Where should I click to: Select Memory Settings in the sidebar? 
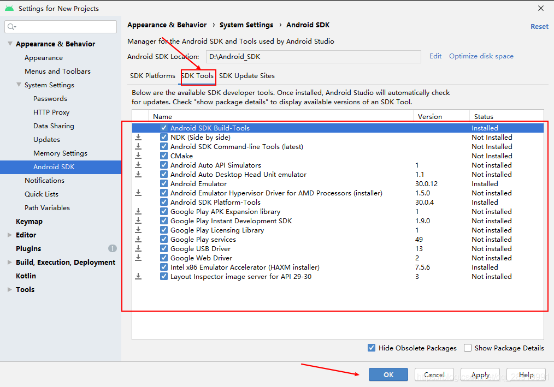click(60, 153)
